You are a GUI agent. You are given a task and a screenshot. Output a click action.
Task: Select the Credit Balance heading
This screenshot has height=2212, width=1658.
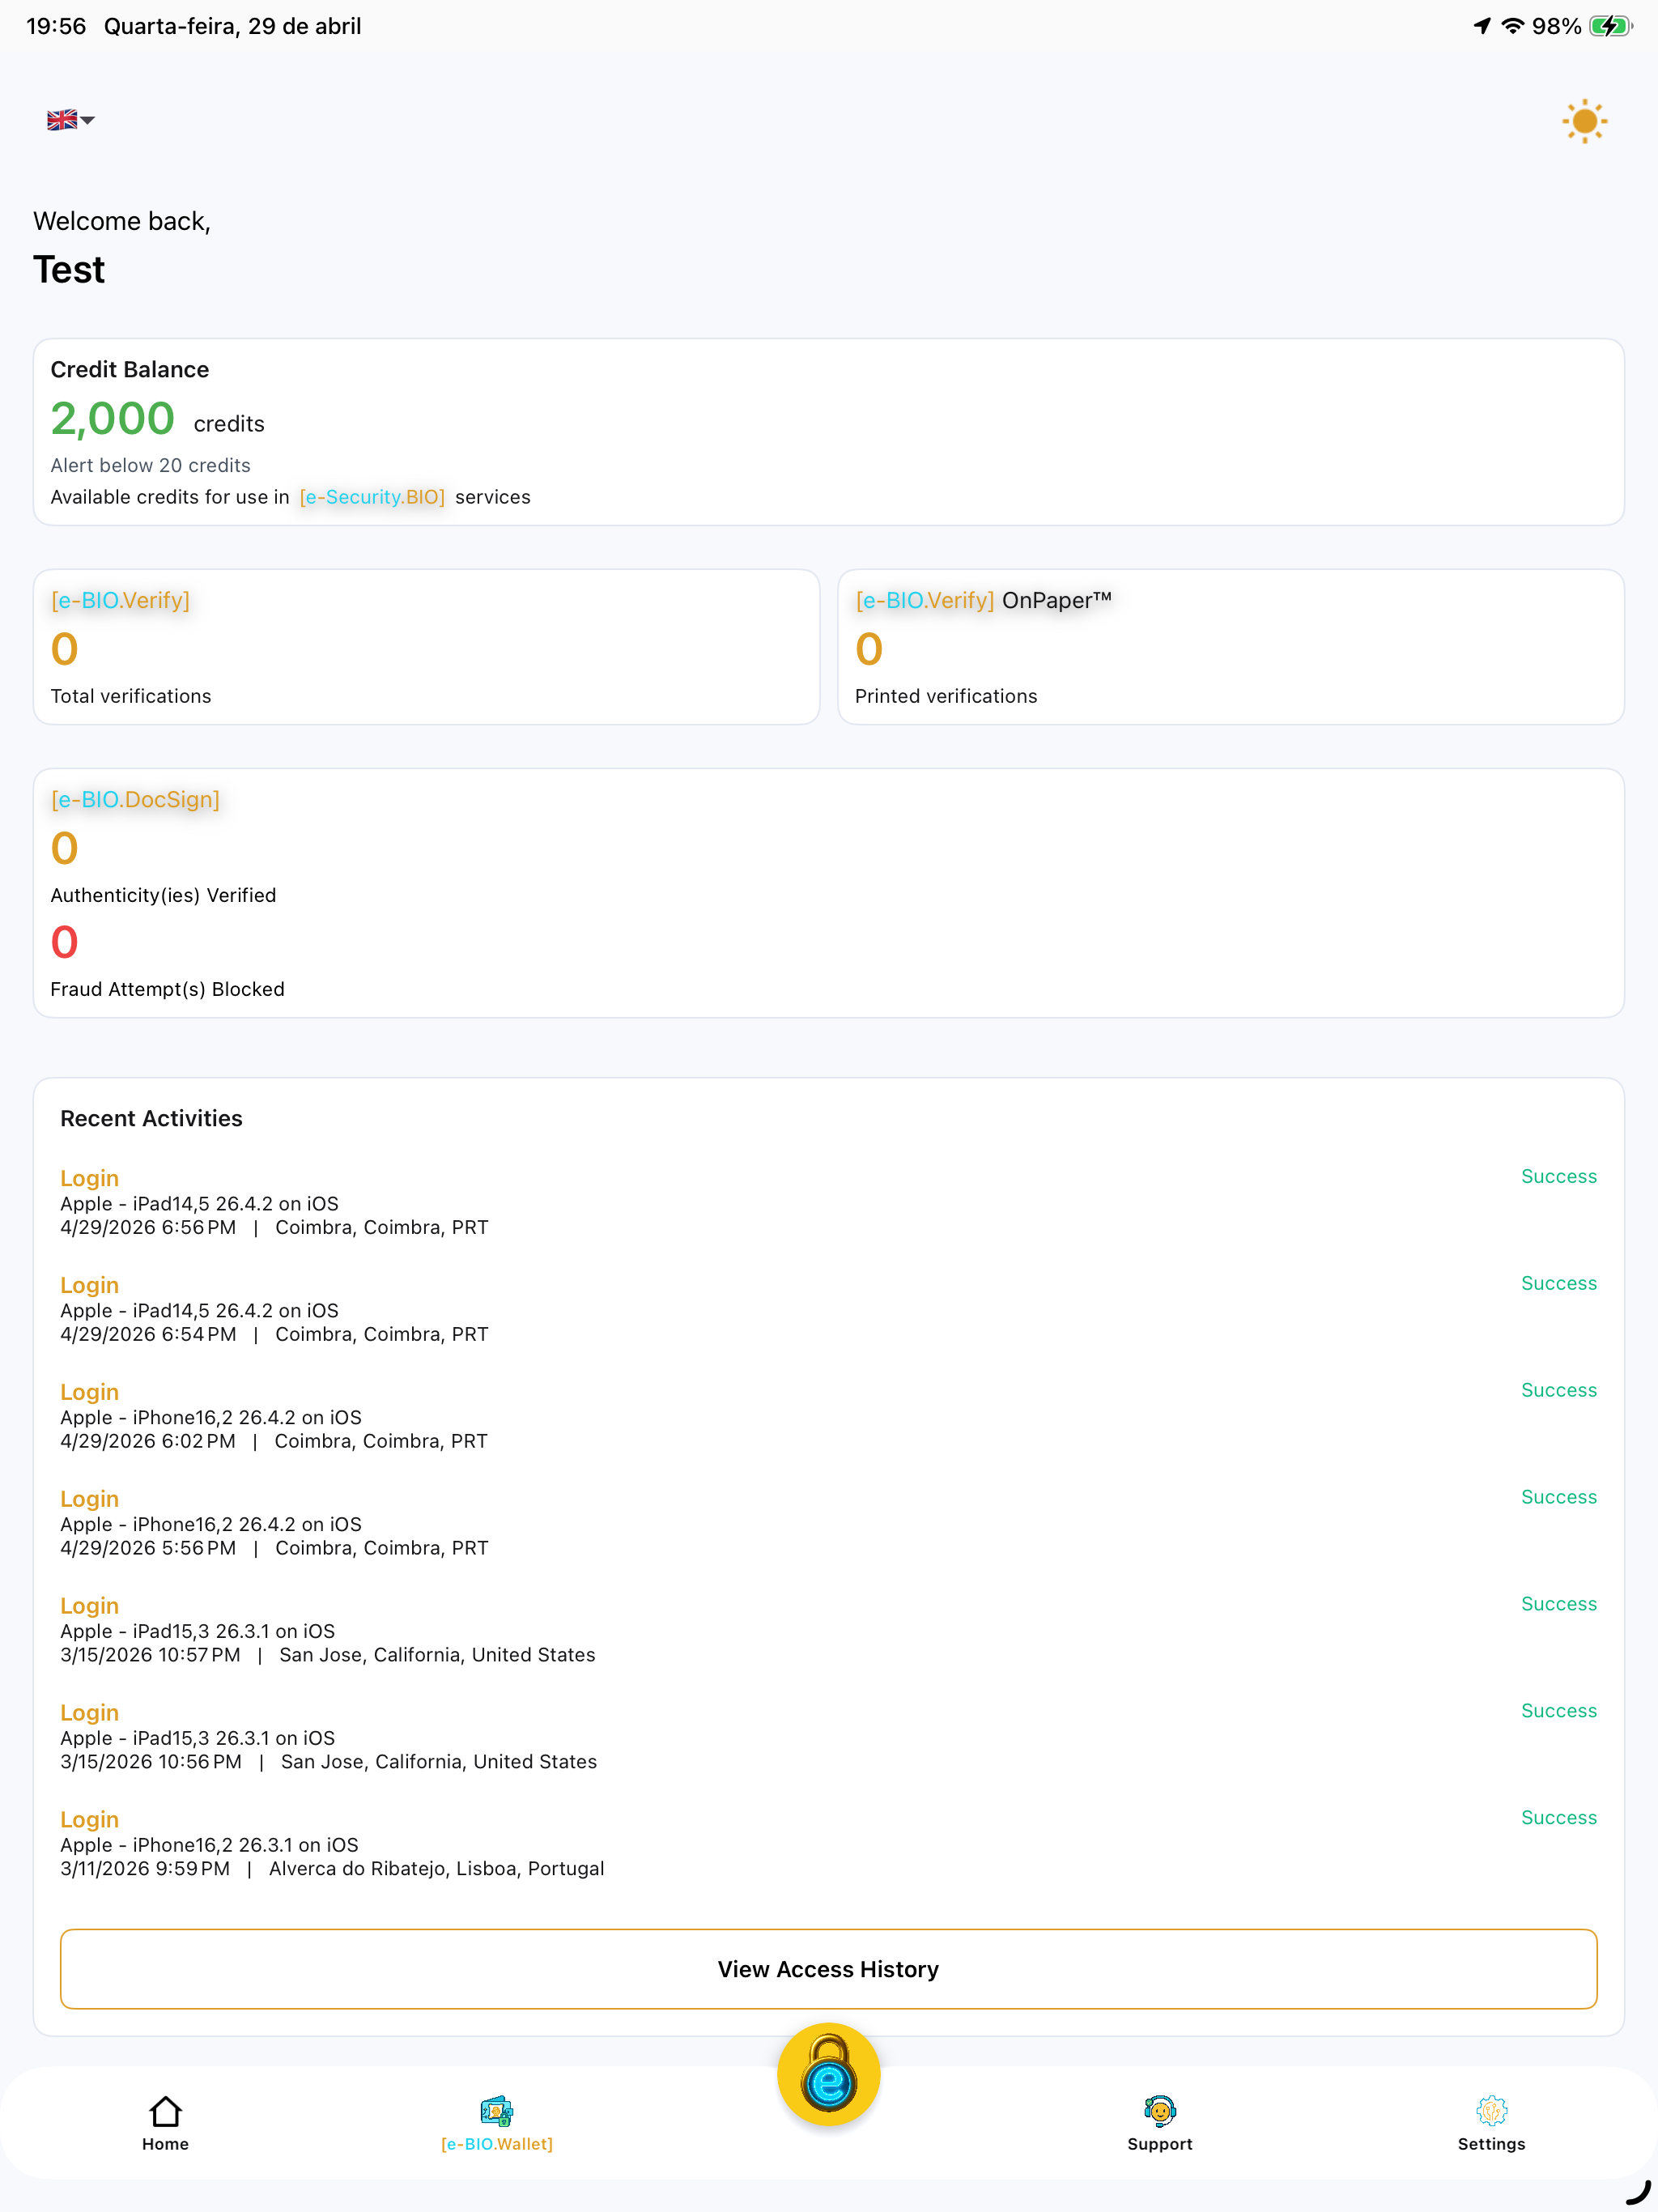pyautogui.click(x=130, y=370)
